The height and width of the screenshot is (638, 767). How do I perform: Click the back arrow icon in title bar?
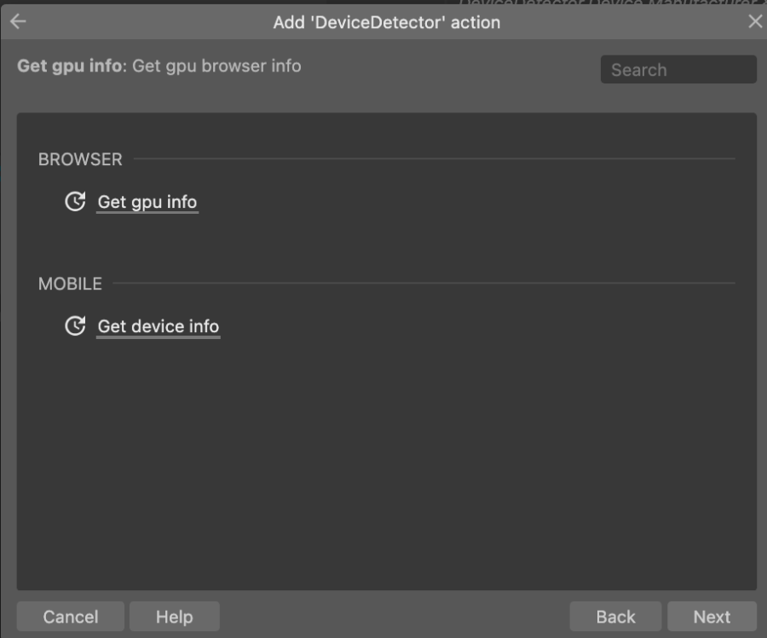pos(18,21)
